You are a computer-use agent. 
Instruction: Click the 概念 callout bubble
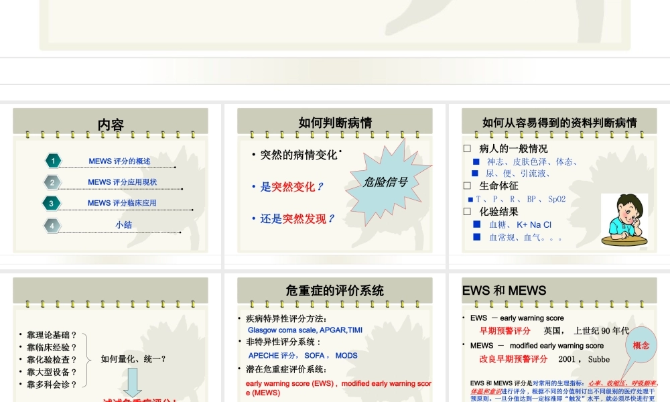(641, 345)
